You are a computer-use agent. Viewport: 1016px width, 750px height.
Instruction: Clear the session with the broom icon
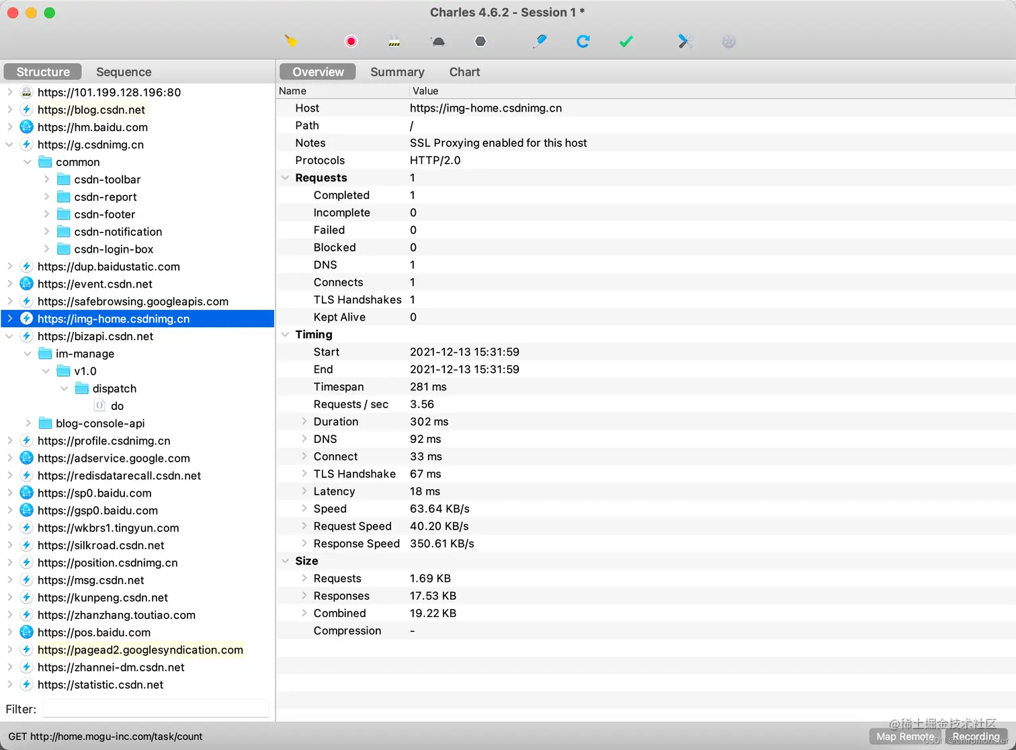click(291, 42)
